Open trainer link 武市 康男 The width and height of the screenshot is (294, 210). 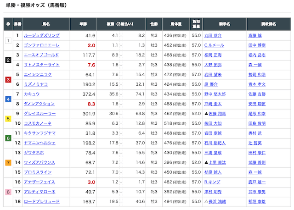pyautogui.click(x=257, y=192)
